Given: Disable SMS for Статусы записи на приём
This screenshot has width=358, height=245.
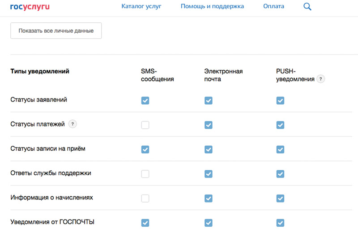Looking at the screenshot, I should pyautogui.click(x=145, y=150).
